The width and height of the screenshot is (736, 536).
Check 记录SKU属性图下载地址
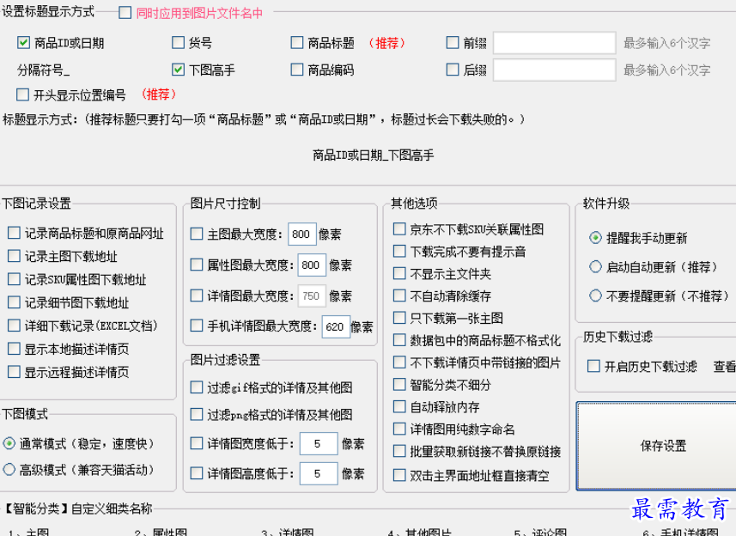14,279
